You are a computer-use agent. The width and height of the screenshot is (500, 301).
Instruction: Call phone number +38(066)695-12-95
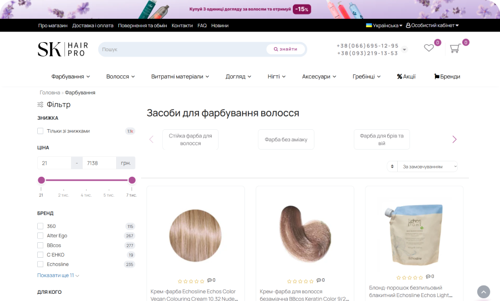pyautogui.click(x=367, y=46)
